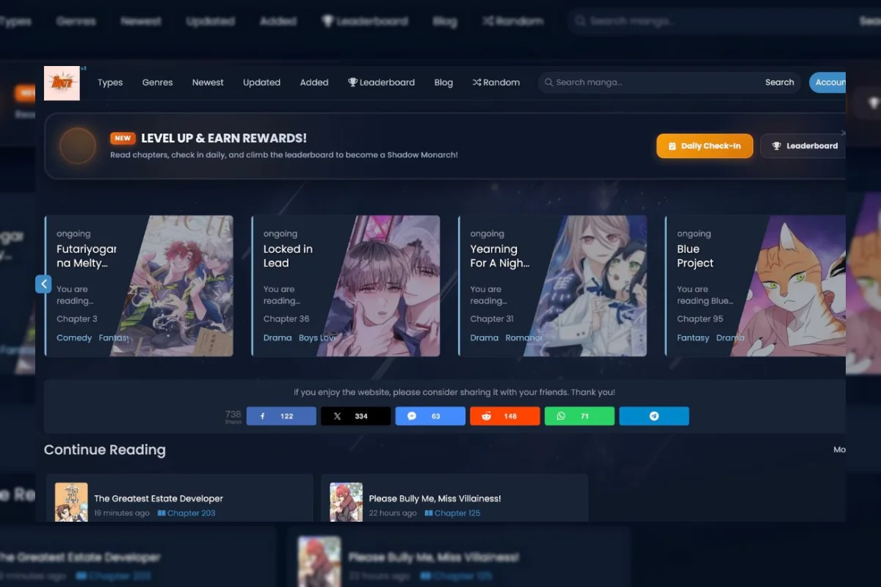Open The Greatest Estate Developer entry

[x=159, y=499]
